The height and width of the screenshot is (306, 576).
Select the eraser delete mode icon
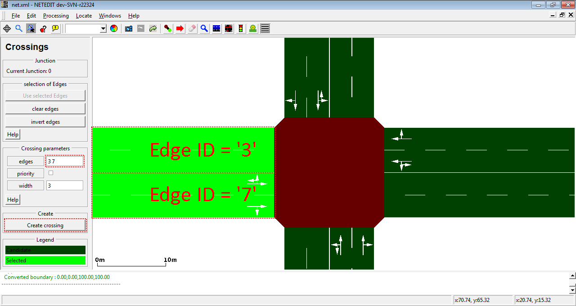click(192, 28)
